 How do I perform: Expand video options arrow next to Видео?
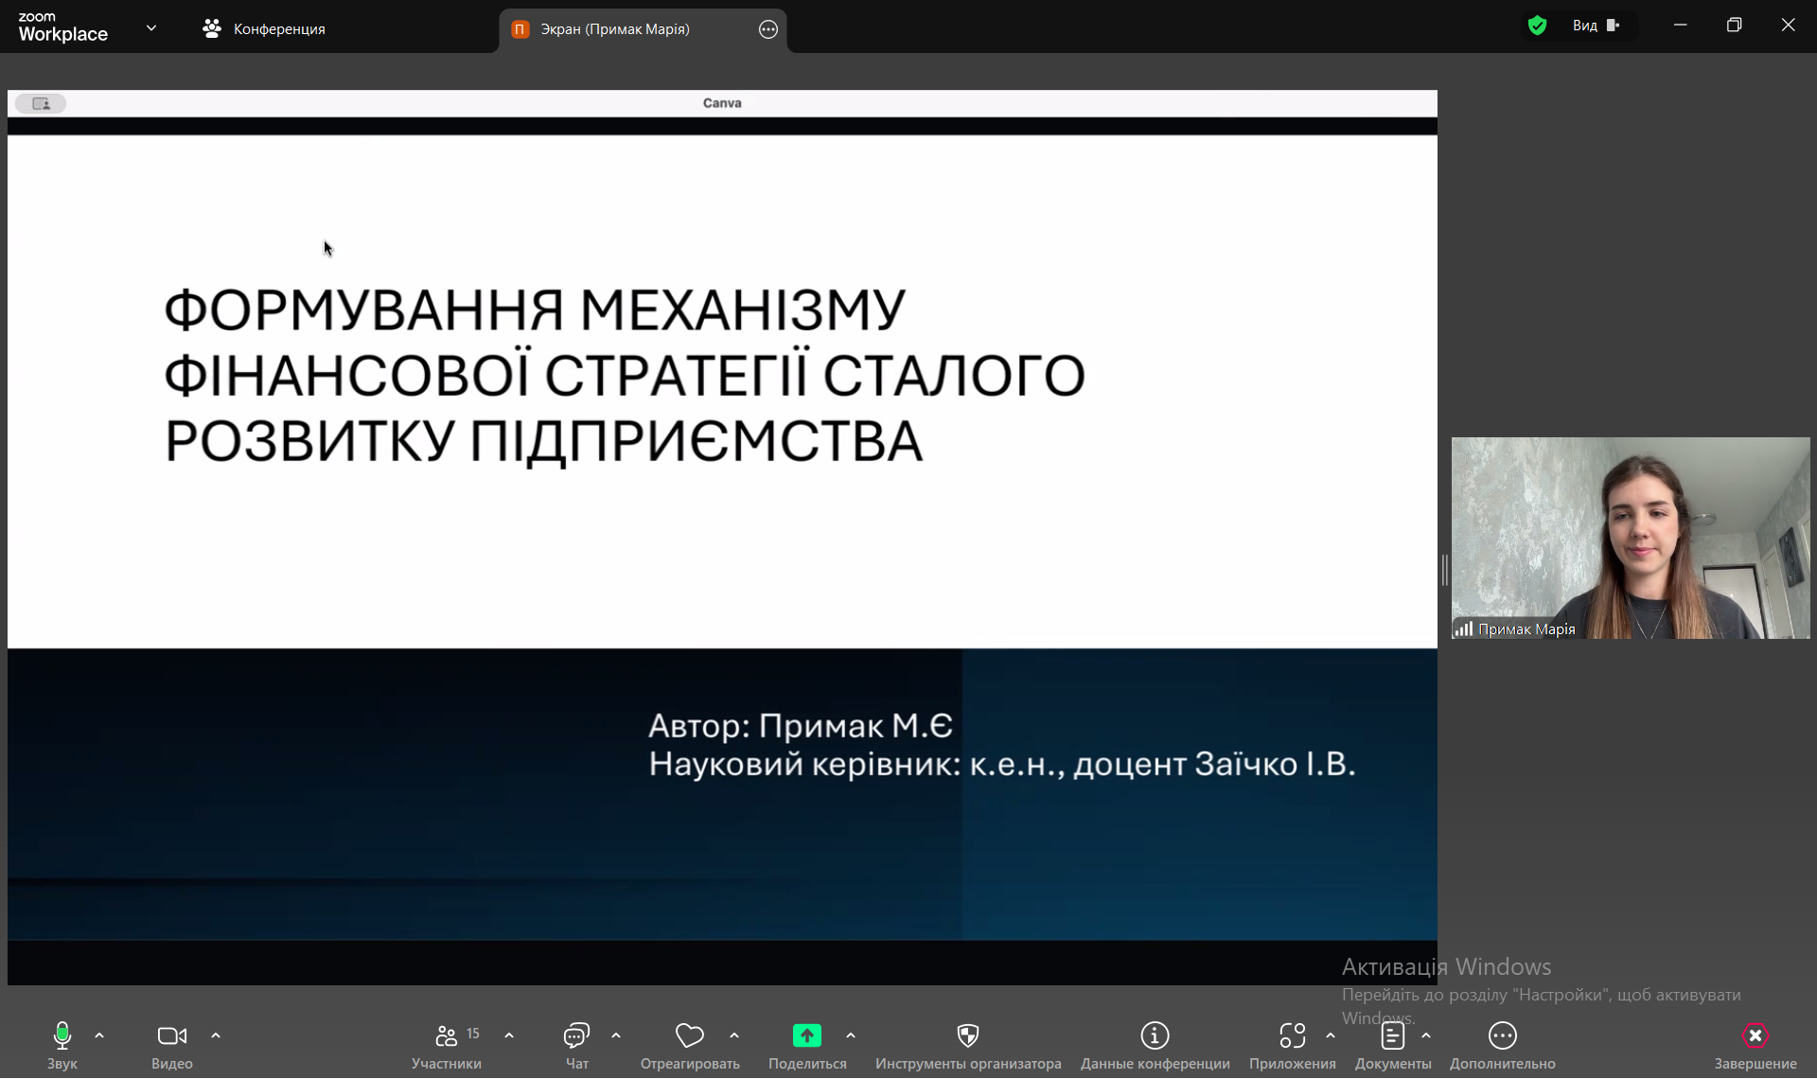coord(216,1035)
